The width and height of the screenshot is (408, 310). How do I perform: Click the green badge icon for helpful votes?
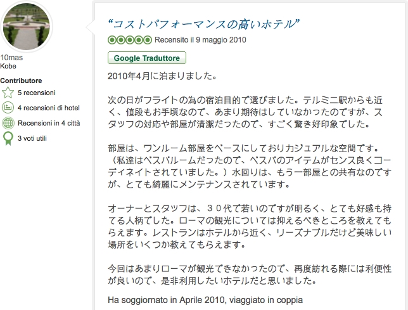click(8, 138)
